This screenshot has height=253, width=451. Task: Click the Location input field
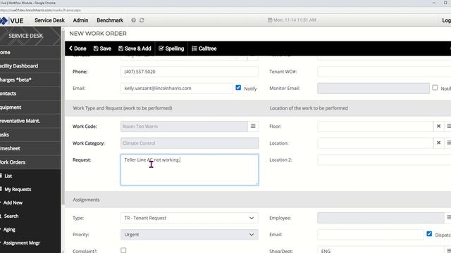(x=376, y=143)
